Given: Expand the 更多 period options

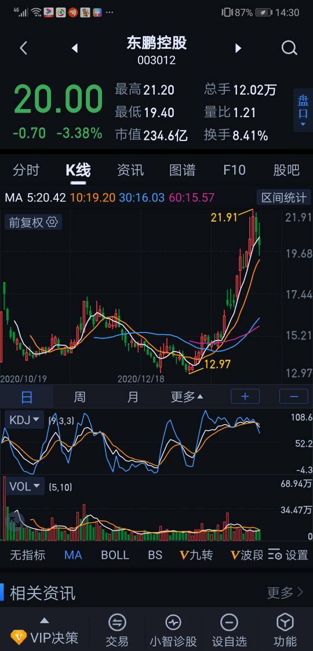Looking at the screenshot, I should pyautogui.click(x=187, y=397).
